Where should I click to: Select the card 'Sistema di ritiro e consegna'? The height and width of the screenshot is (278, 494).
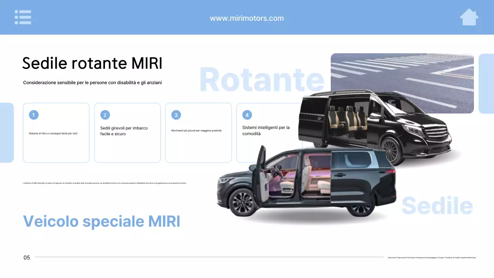click(56, 132)
